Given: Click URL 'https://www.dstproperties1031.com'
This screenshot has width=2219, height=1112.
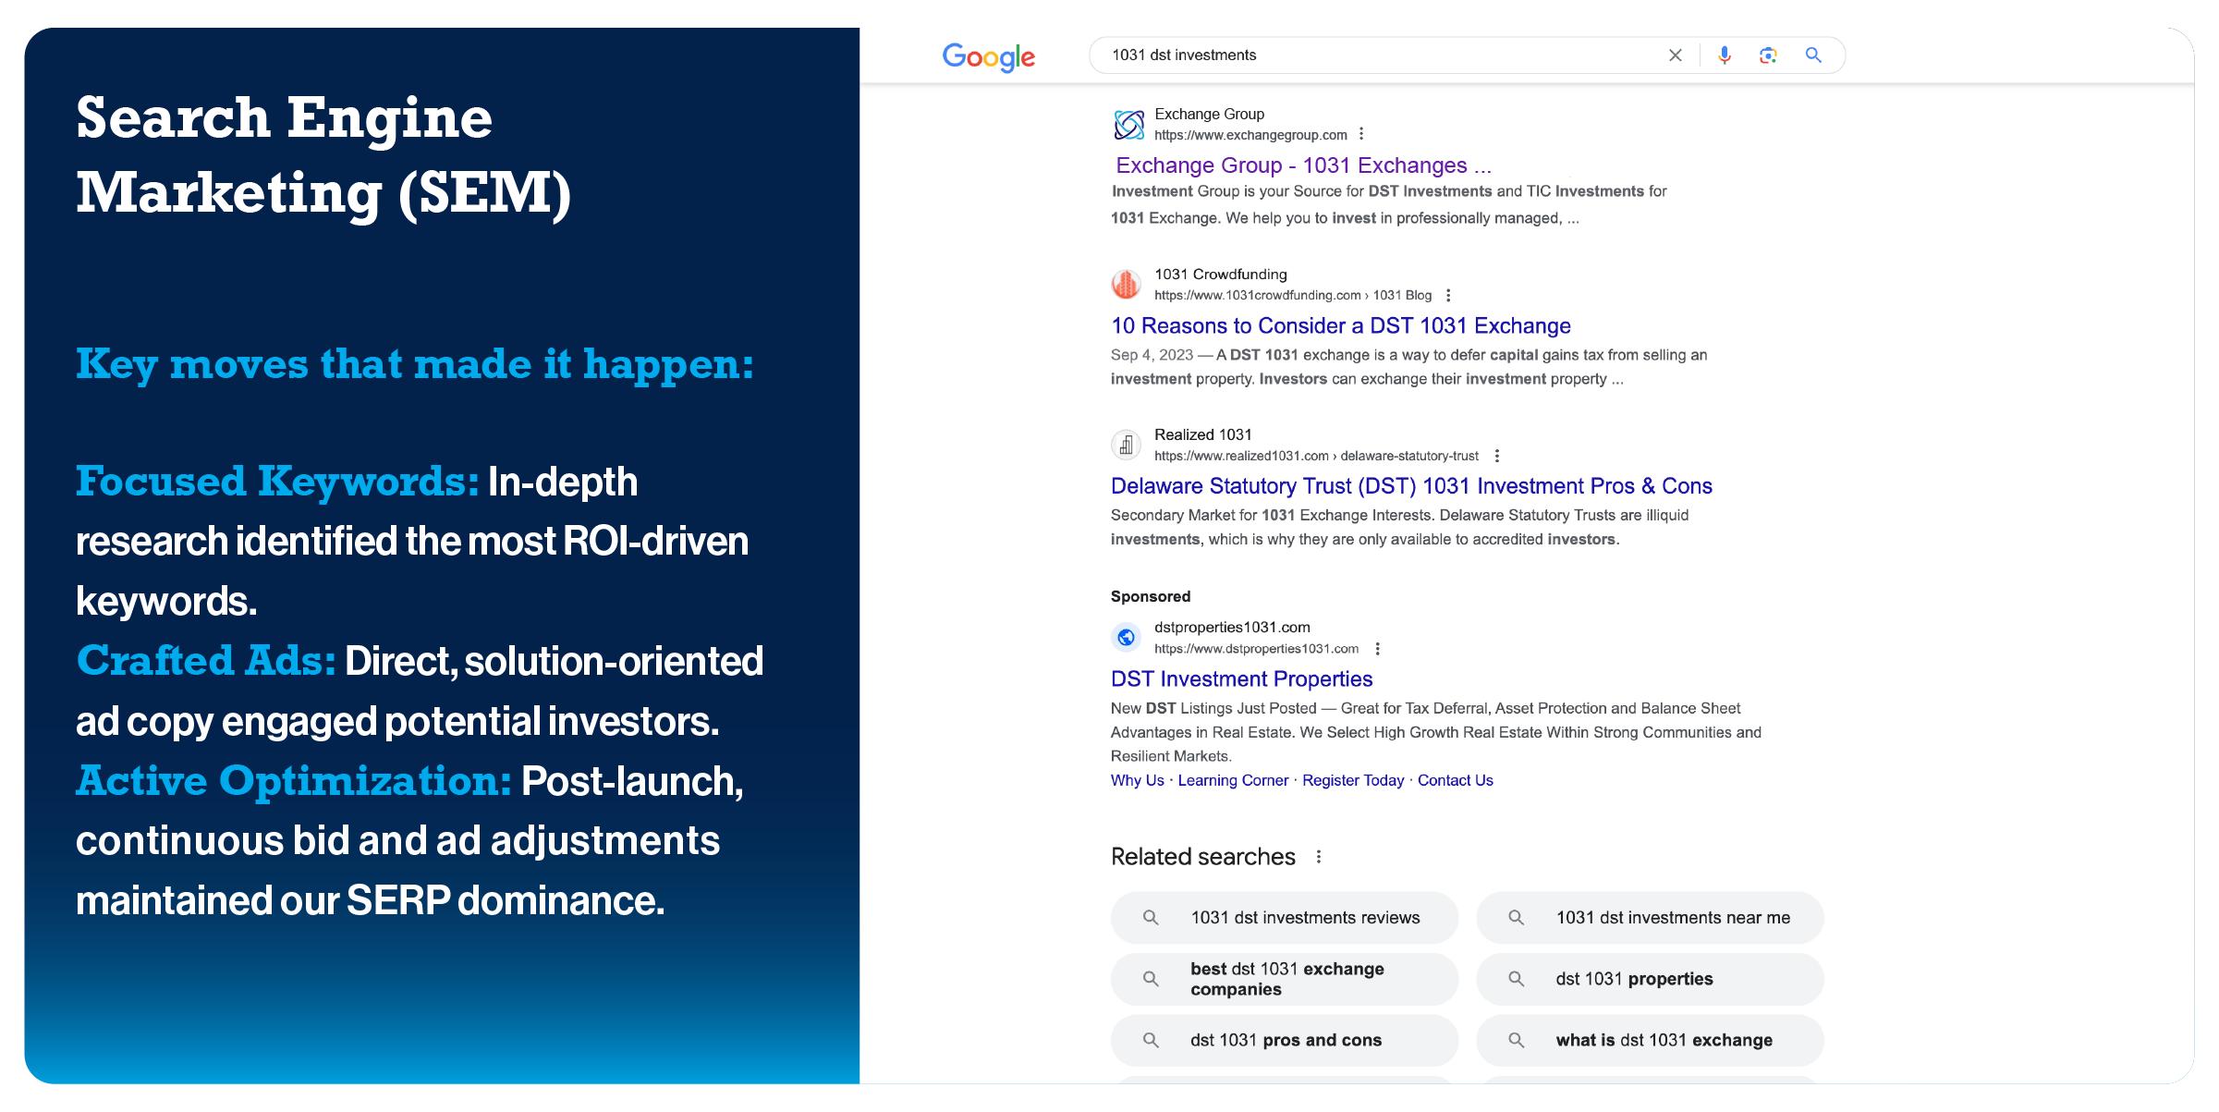Looking at the screenshot, I should pyautogui.click(x=1256, y=649).
